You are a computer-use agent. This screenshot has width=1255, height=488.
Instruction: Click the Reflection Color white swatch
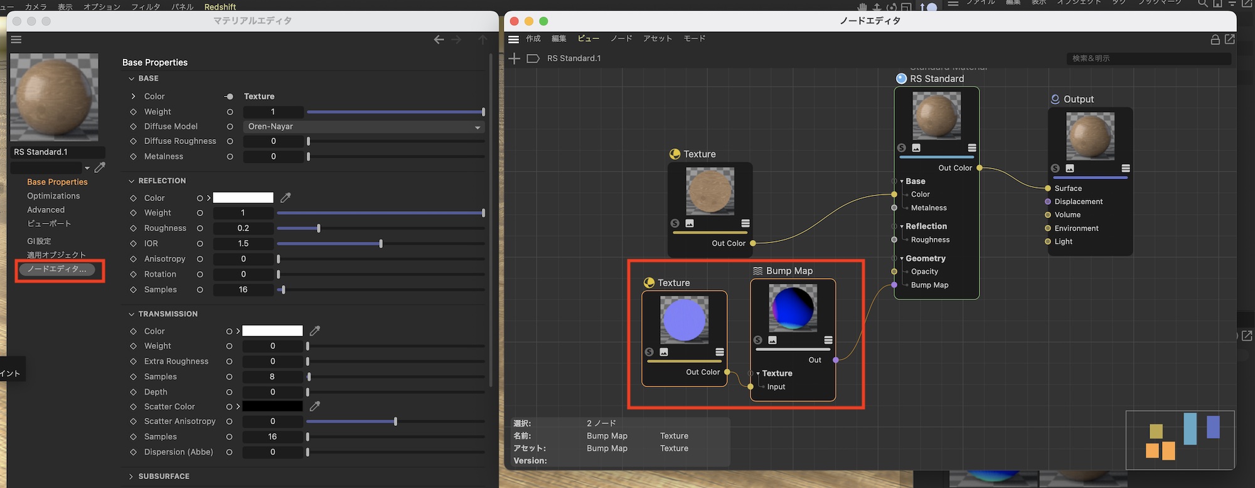coord(243,198)
